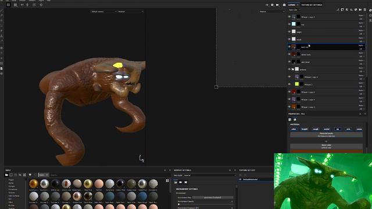Open the View mode dropdown in Display Settings
Viewport: 372px width, 209px height.
click(x=210, y=175)
